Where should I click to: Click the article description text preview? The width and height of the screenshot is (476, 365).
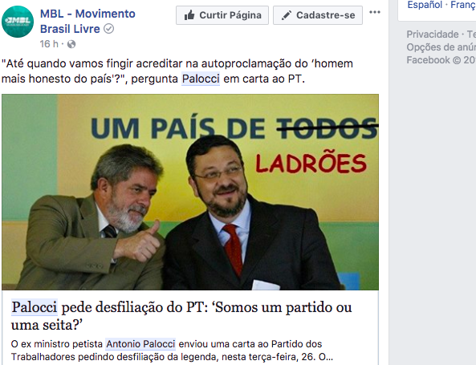[172, 351]
